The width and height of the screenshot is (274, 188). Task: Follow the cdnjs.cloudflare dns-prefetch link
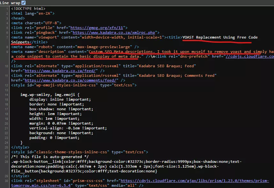coord(250,56)
